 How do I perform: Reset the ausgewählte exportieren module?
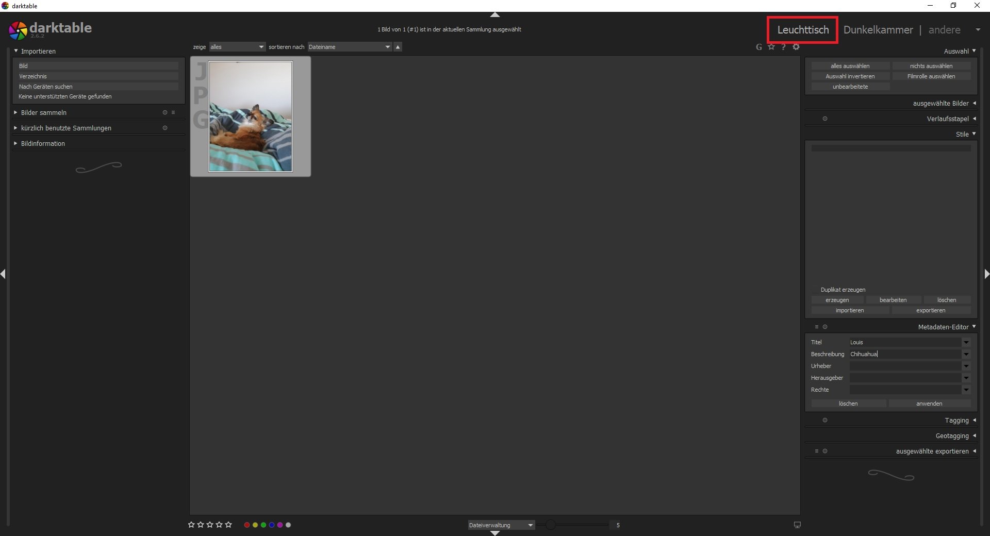[825, 451]
